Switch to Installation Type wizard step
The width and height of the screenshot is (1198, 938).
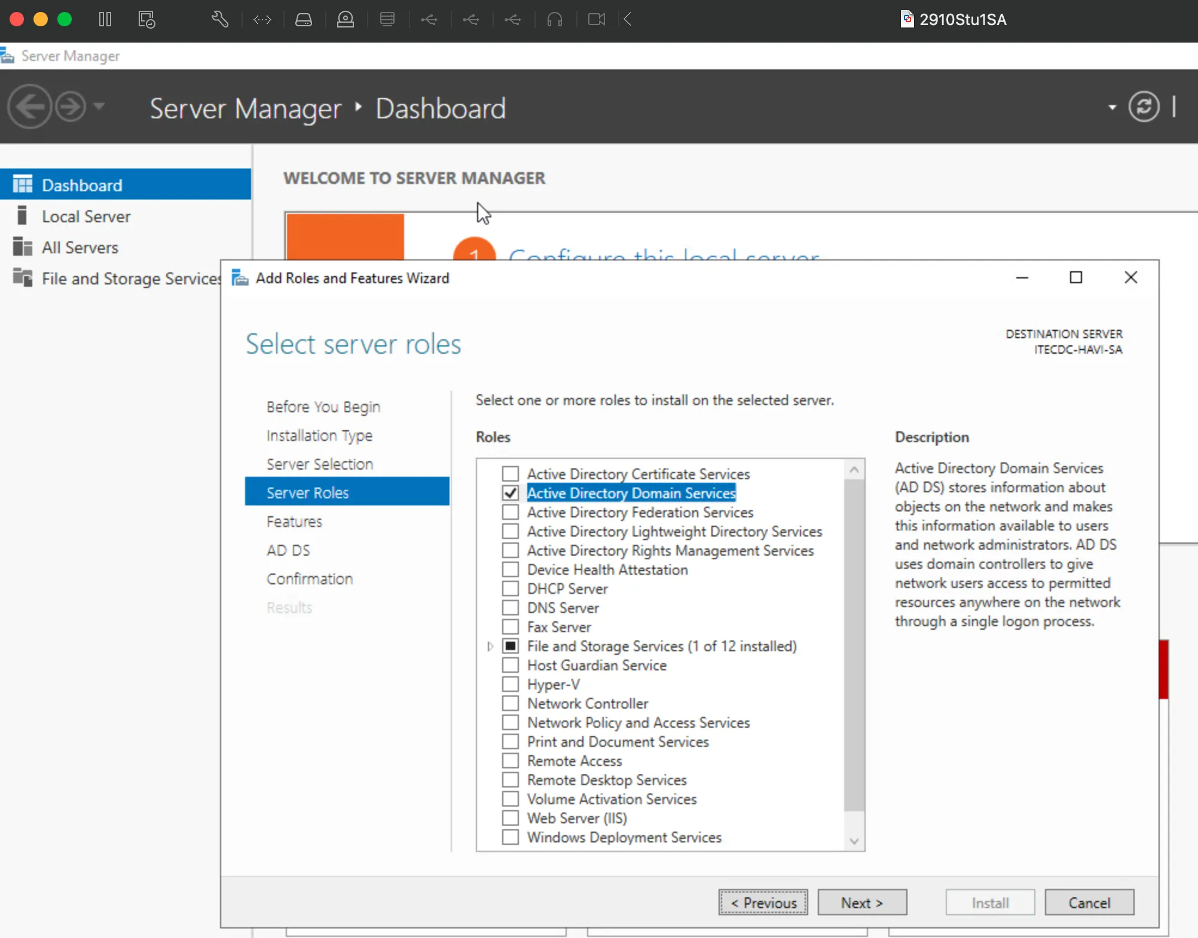click(319, 436)
